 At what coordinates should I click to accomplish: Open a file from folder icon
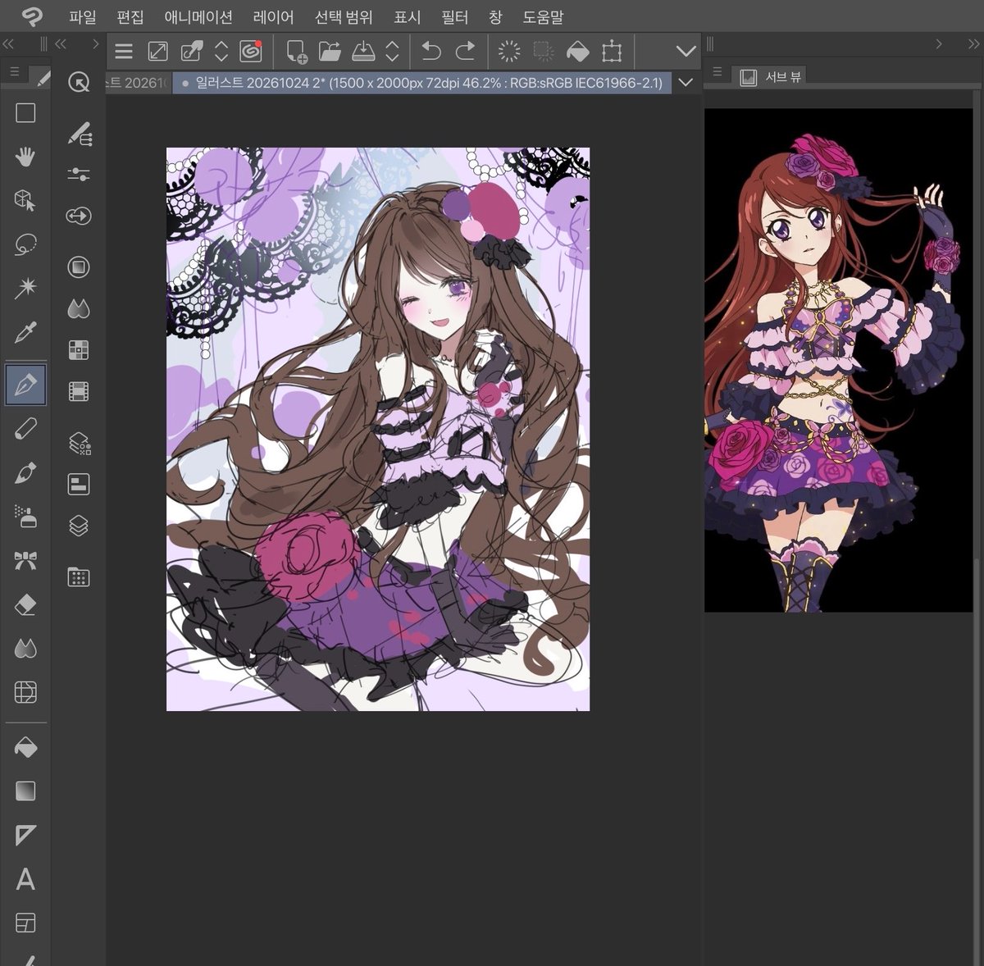330,51
